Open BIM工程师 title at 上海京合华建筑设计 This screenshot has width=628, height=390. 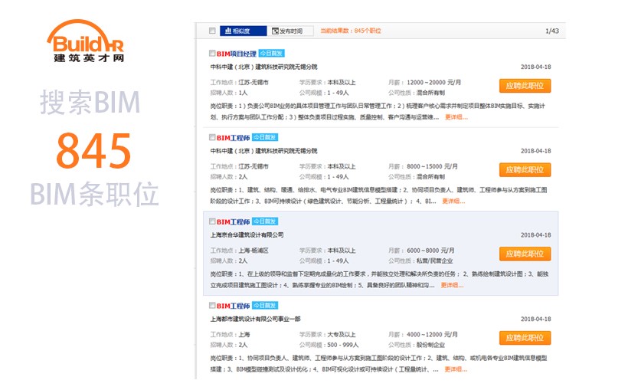tap(233, 222)
